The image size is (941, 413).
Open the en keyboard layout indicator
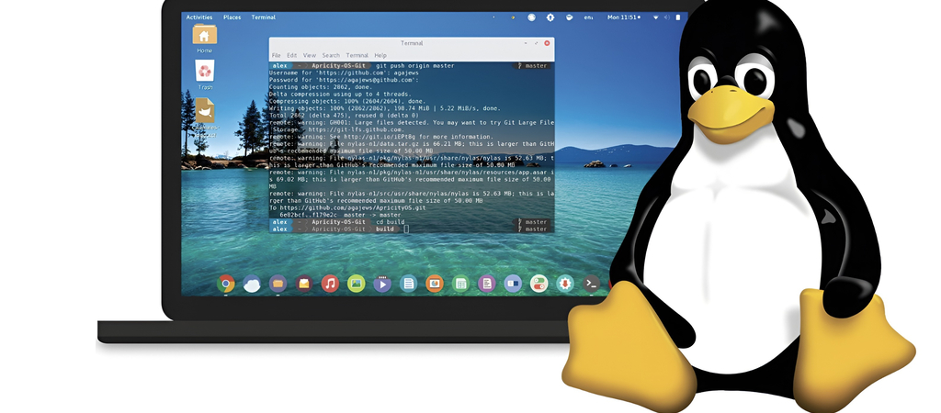pyautogui.click(x=588, y=17)
